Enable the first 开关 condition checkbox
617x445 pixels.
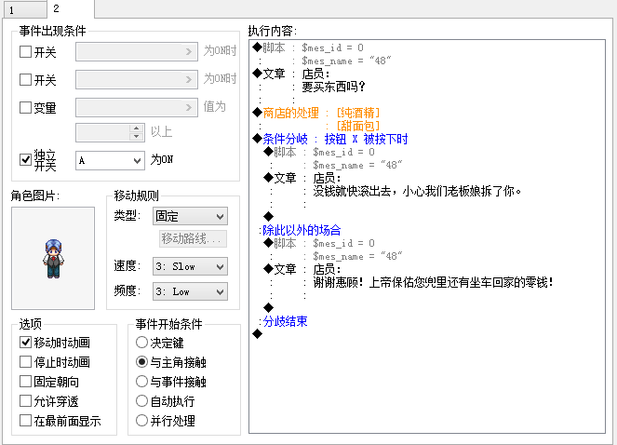25,51
